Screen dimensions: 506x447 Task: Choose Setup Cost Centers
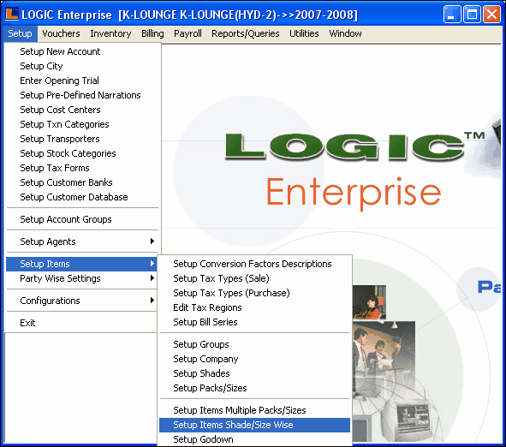click(82, 110)
